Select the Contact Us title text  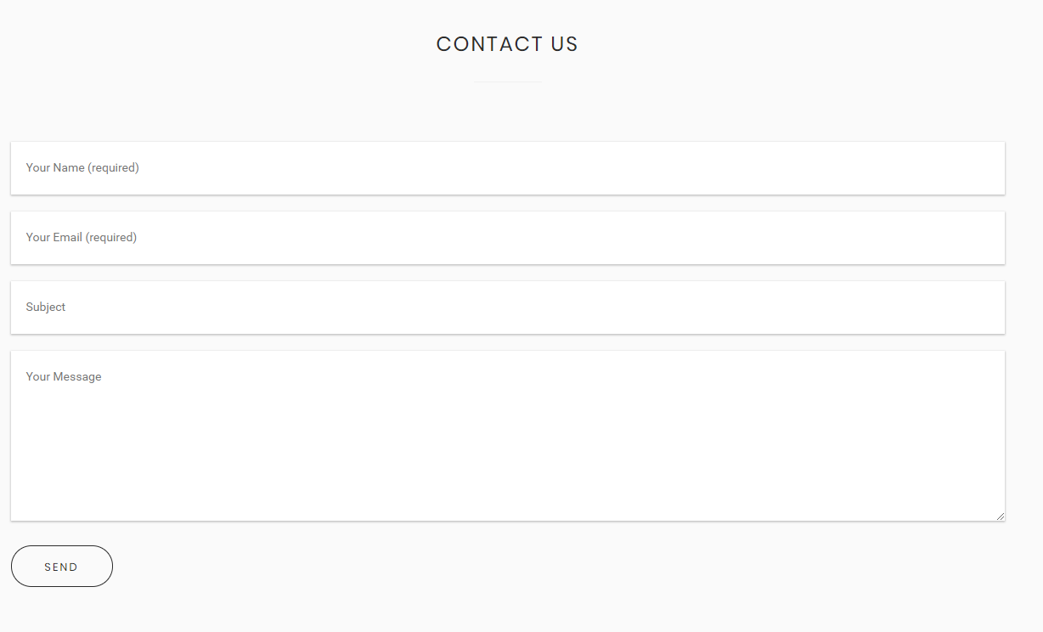(x=507, y=44)
